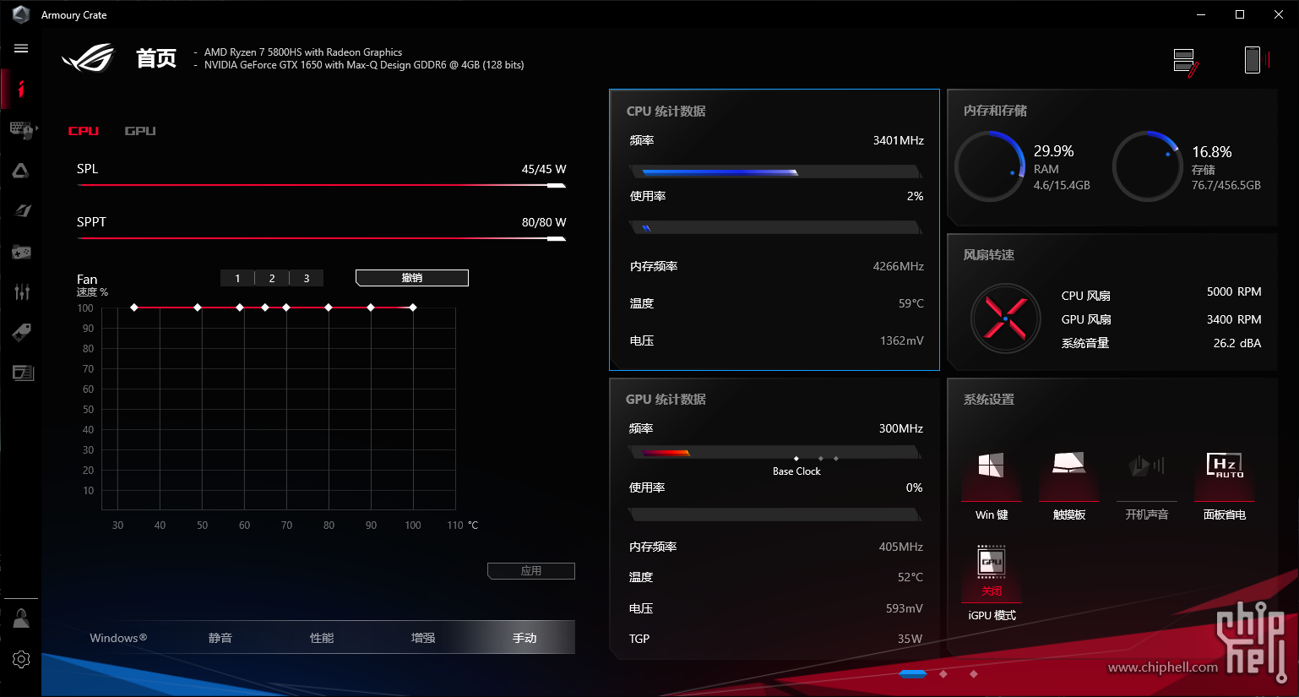Select fan preset 3
The height and width of the screenshot is (697, 1299).
coord(307,278)
